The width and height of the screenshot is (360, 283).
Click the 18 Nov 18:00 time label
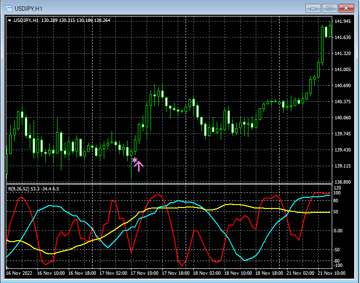[x=269, y=273]
